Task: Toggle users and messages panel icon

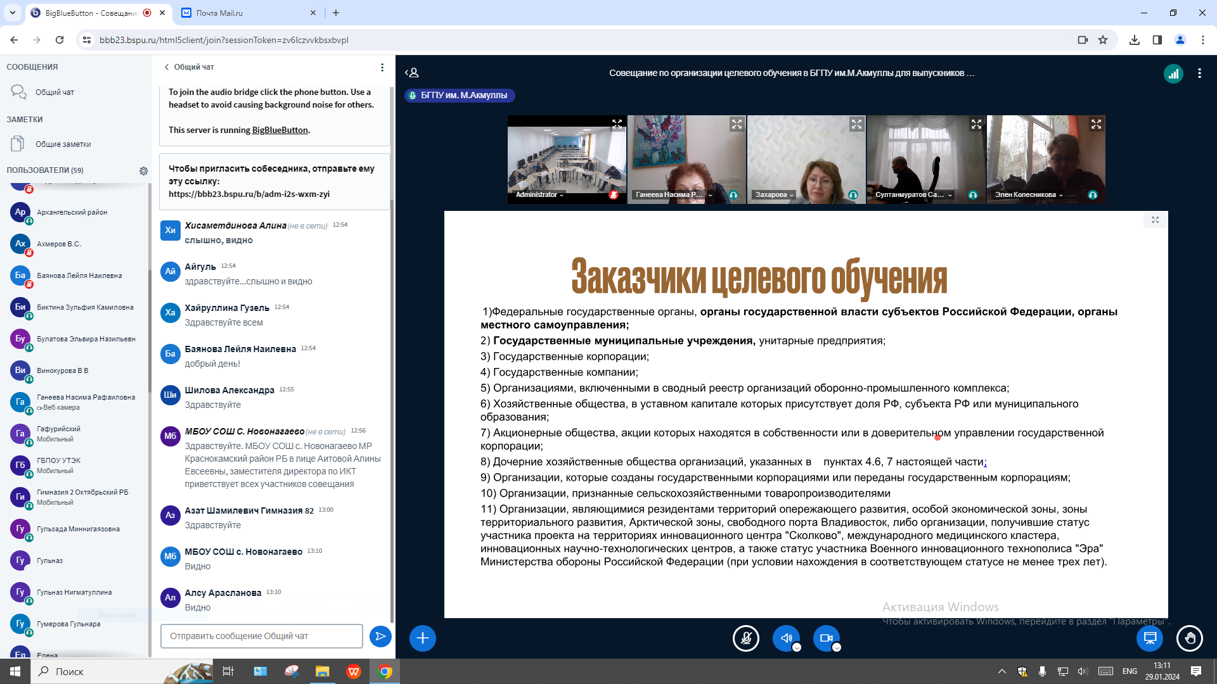Action: pyautogui.click(x=412, y=73)
